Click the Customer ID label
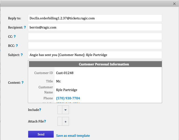 43,73
